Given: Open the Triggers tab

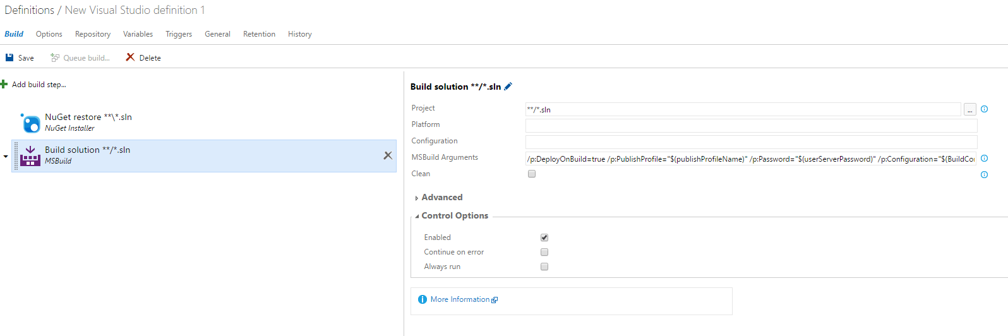Looking at the screenshot, I should (179, 34).
